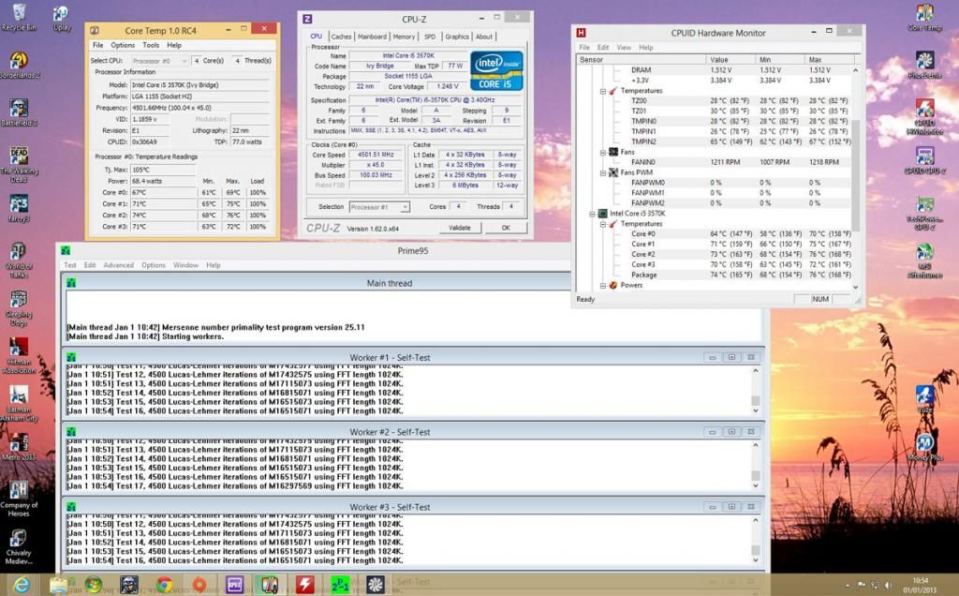Screen dimensions: 959x596
Task: Open the Borderlands 2 desktop shortcut
Action: pos(18,61)
